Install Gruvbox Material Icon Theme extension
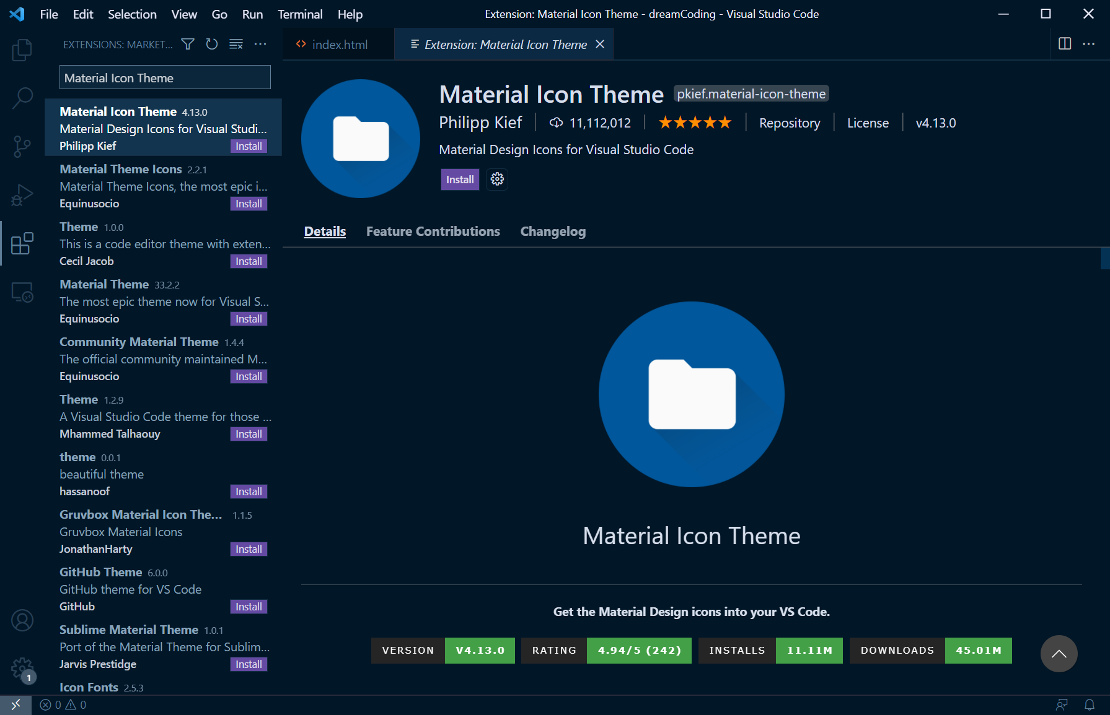 249,549
